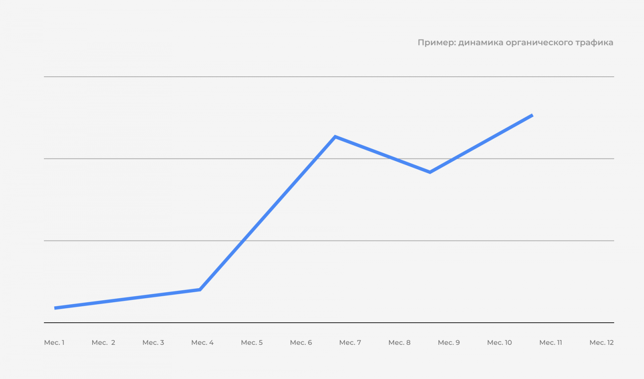Click the starting point of the blue line
This screenshot has width=644, height=379.
(56, 308)
